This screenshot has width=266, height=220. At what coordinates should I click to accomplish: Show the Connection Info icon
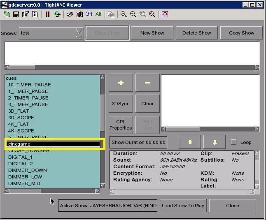pos(35,14)
